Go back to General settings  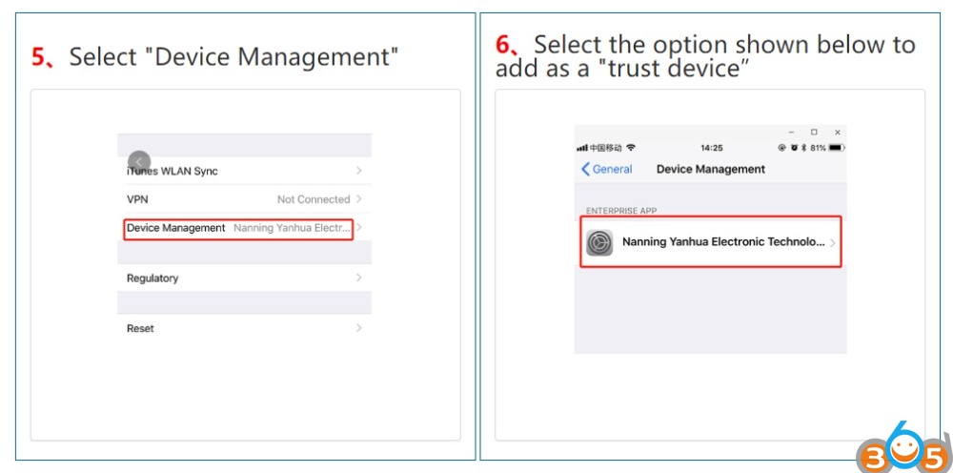606,169
